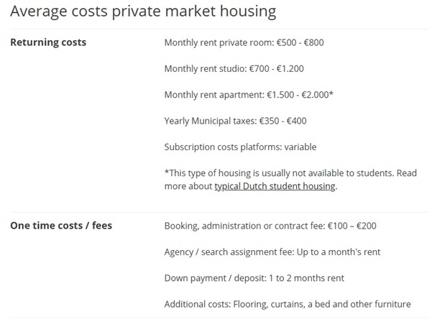Open the typical Dutch student housing link

pos(275,186)
